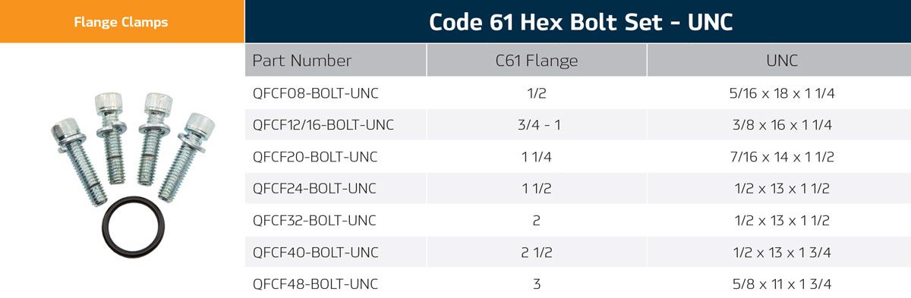Click the Part Number column header
The height and width of the screenshot is (298, 911).
[302, 61]
